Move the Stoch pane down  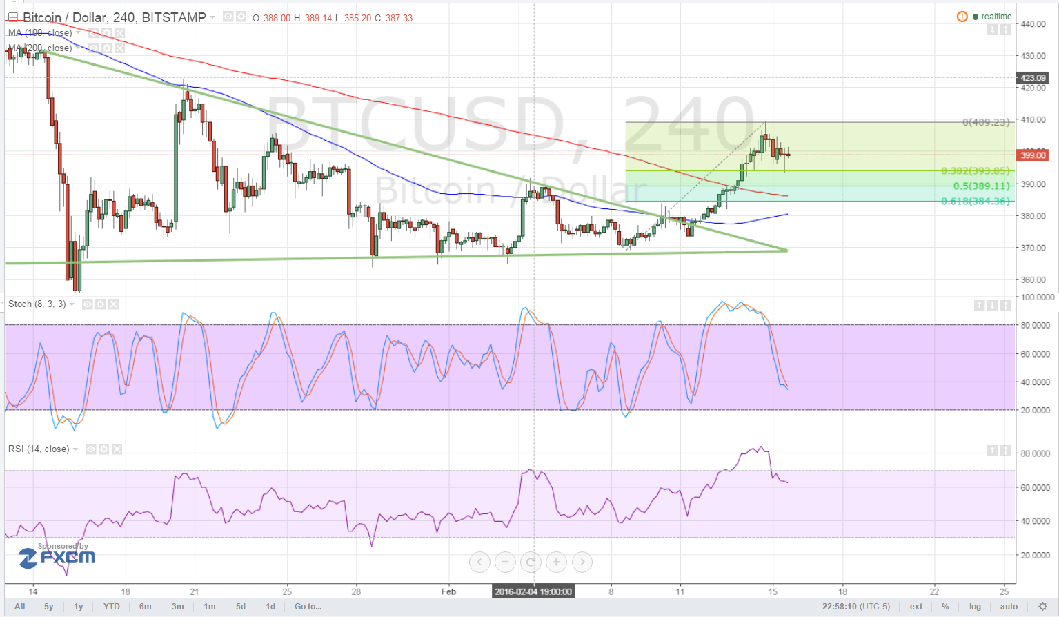[x=992, y=305]
